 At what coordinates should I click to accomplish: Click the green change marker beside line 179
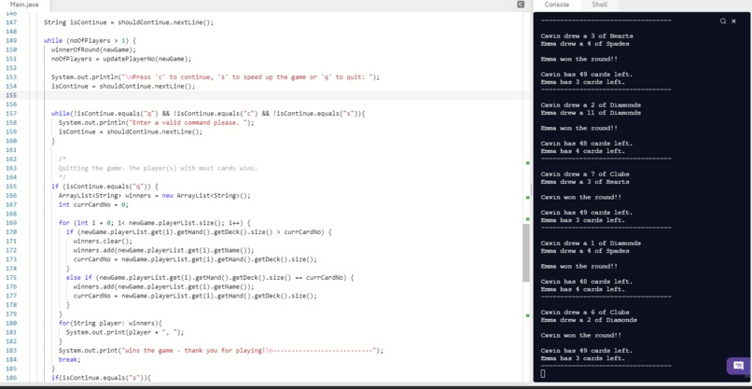pyautogui.click(x=528, y=315)
